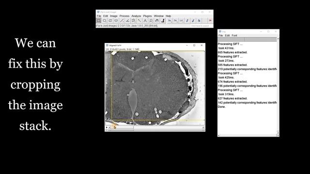310x174 pixels.
Task: Open the Window menu
Action: 159,16
